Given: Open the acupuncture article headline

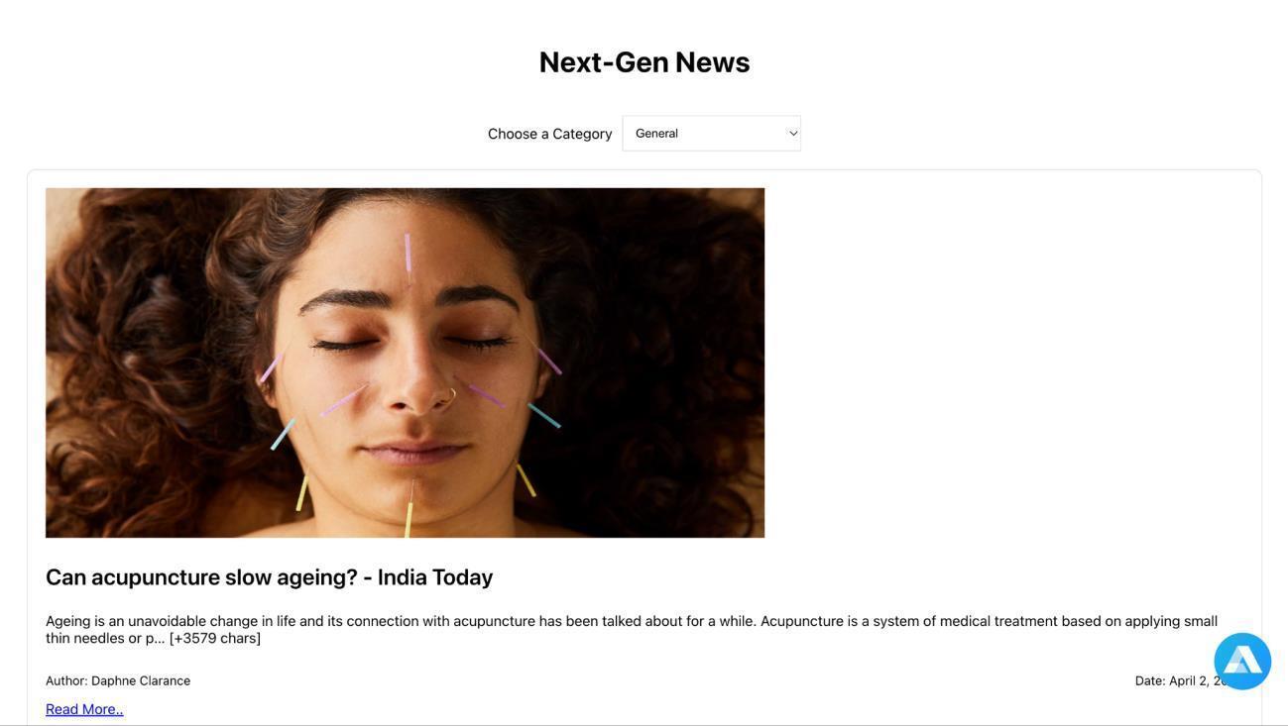Looking at the screenshot, I should 269,576.
